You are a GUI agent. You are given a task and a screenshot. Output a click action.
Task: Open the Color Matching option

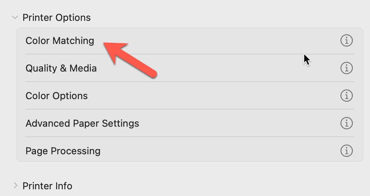[60, 40]
